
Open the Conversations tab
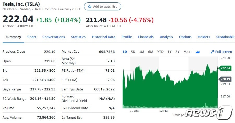(54, 37)
